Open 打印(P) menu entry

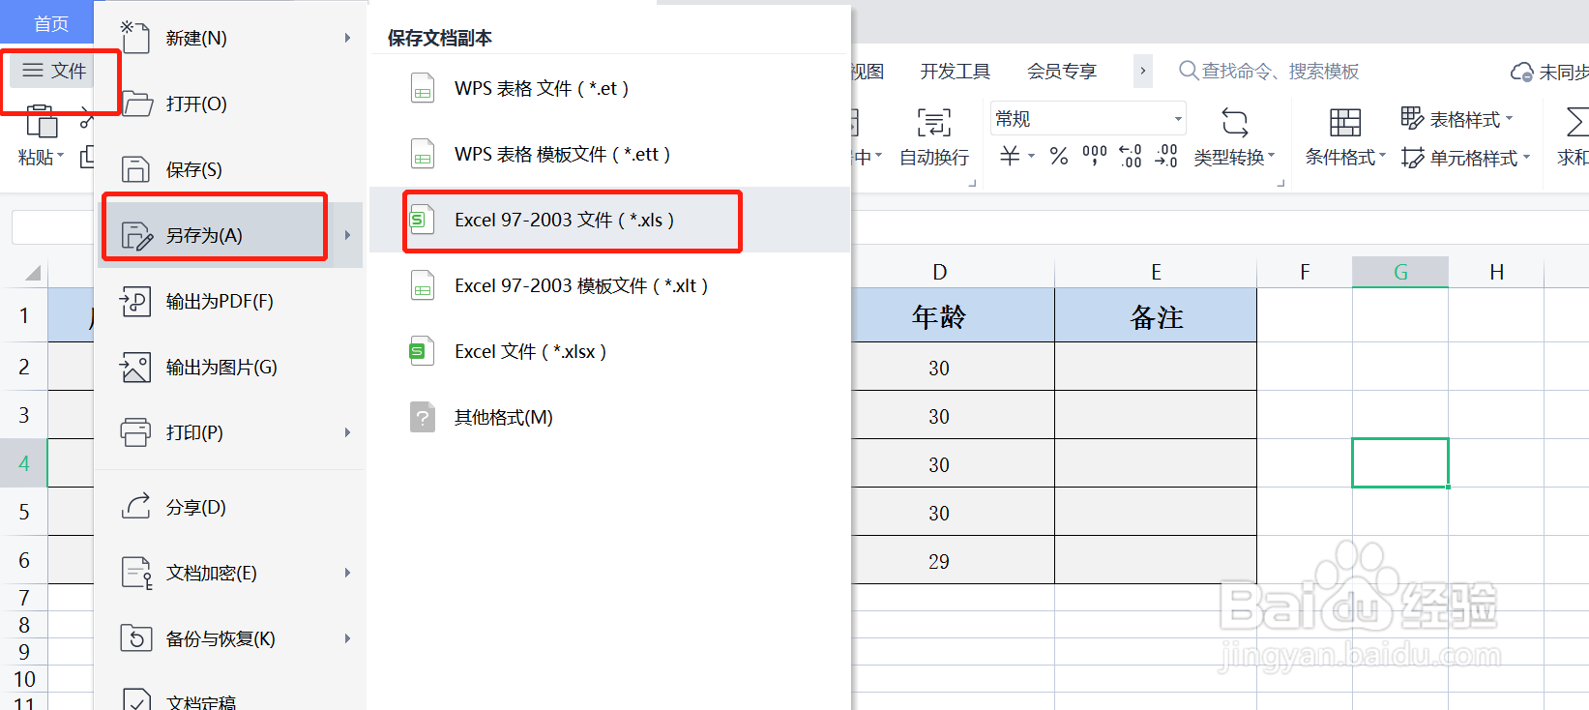[228, 432]
